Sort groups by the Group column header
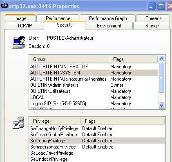This screenshot has width=172, height=162. (69, 59)
